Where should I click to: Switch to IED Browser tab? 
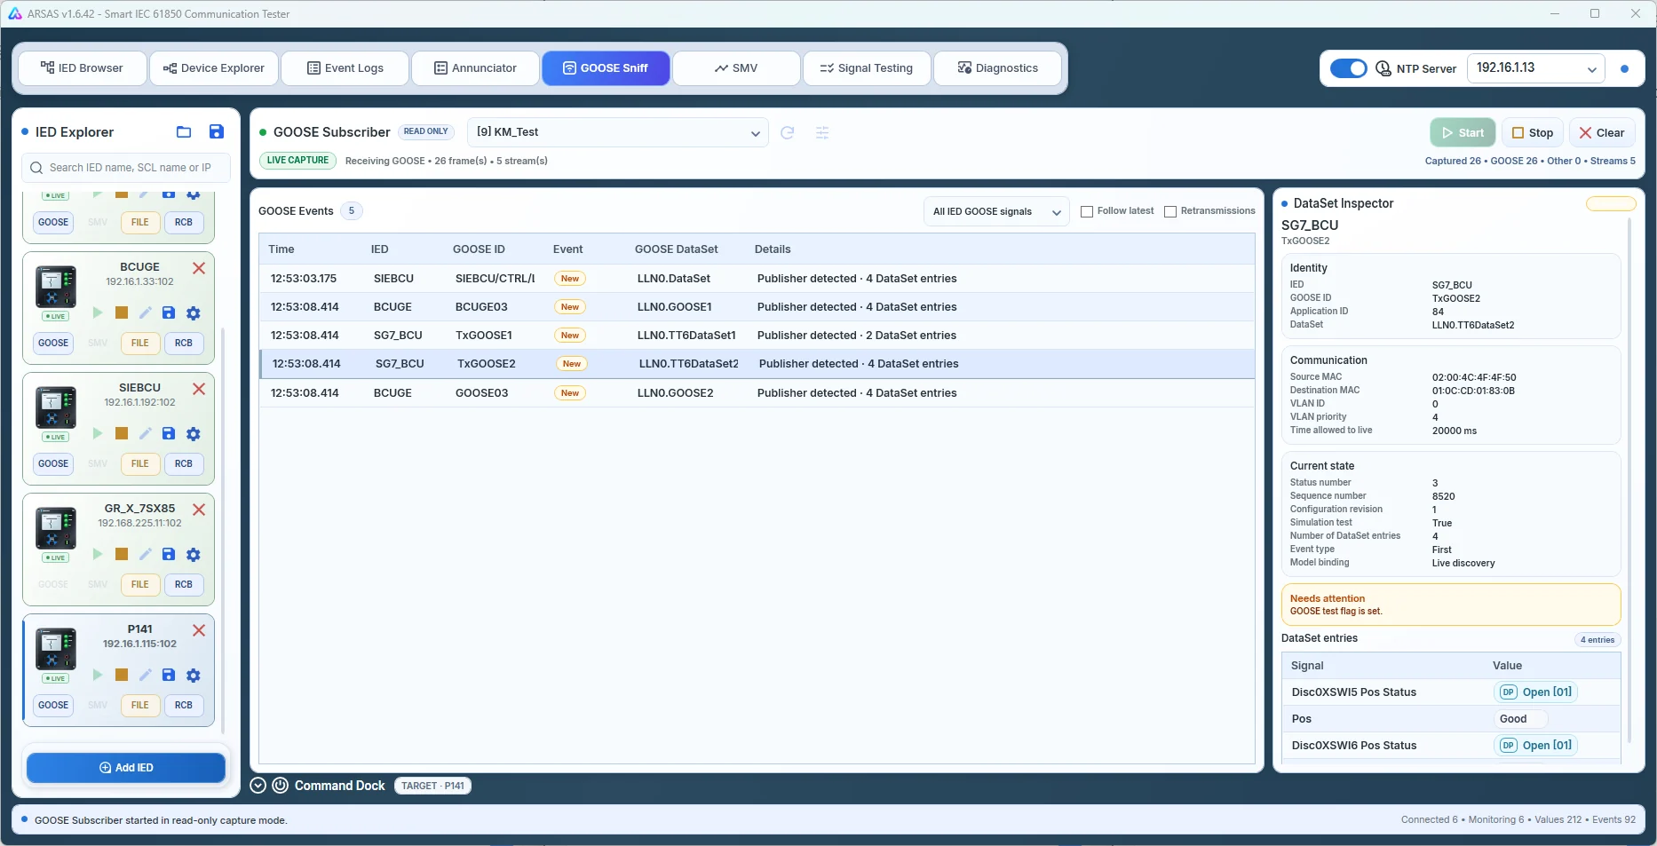82,68
